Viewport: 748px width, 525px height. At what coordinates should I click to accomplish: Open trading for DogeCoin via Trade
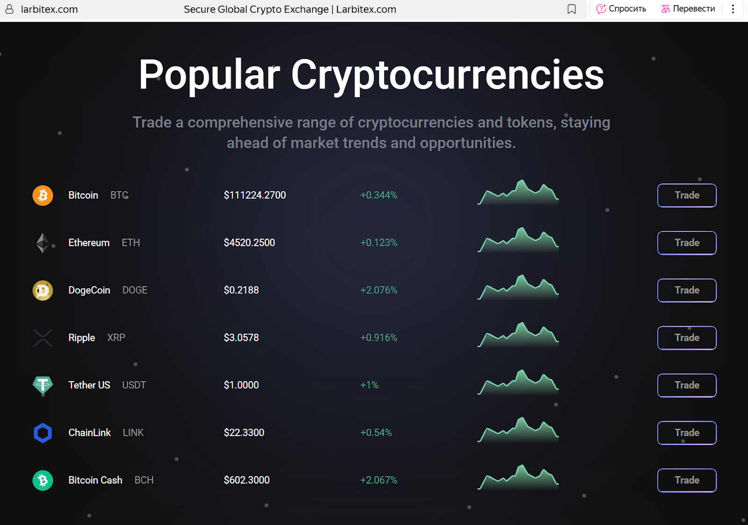[x=687, y=290]
